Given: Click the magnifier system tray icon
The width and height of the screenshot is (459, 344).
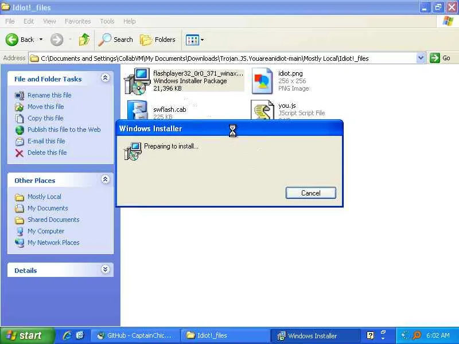Looking at the screenshot, I should click(417, 335).
